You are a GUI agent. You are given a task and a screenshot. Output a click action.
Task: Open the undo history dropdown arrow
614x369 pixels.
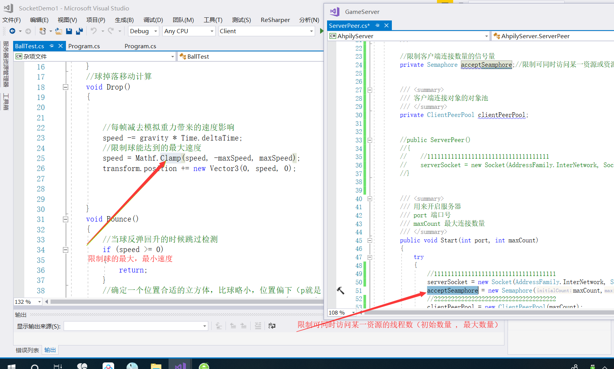[x=103, y=31]
